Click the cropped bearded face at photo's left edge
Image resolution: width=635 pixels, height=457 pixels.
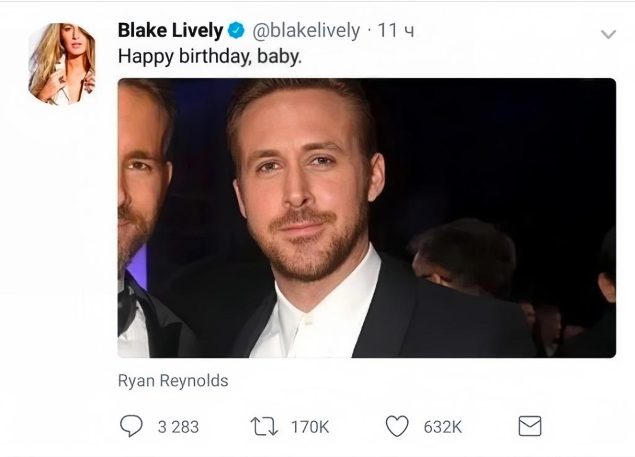pos(140,180)
